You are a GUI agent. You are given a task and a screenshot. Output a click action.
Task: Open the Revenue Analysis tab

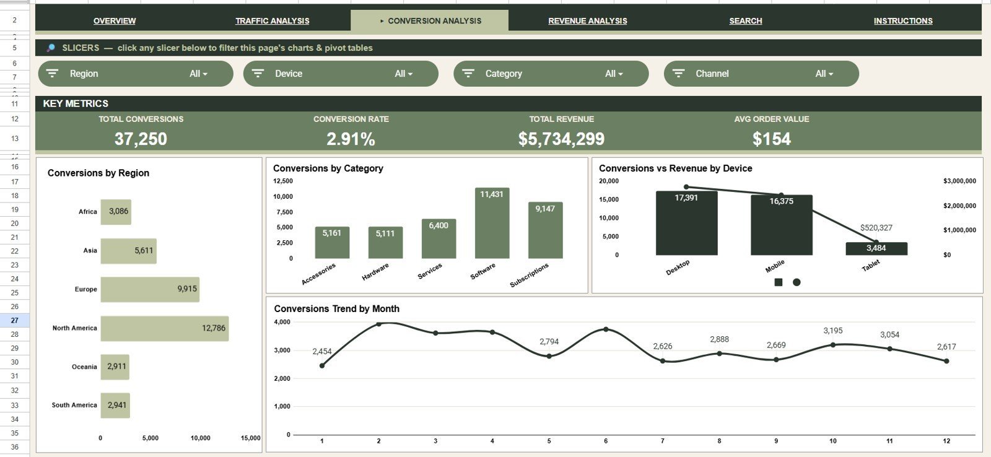[x=588, y=20]
